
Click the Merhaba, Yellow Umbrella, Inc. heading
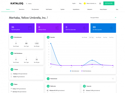(28, 18)
